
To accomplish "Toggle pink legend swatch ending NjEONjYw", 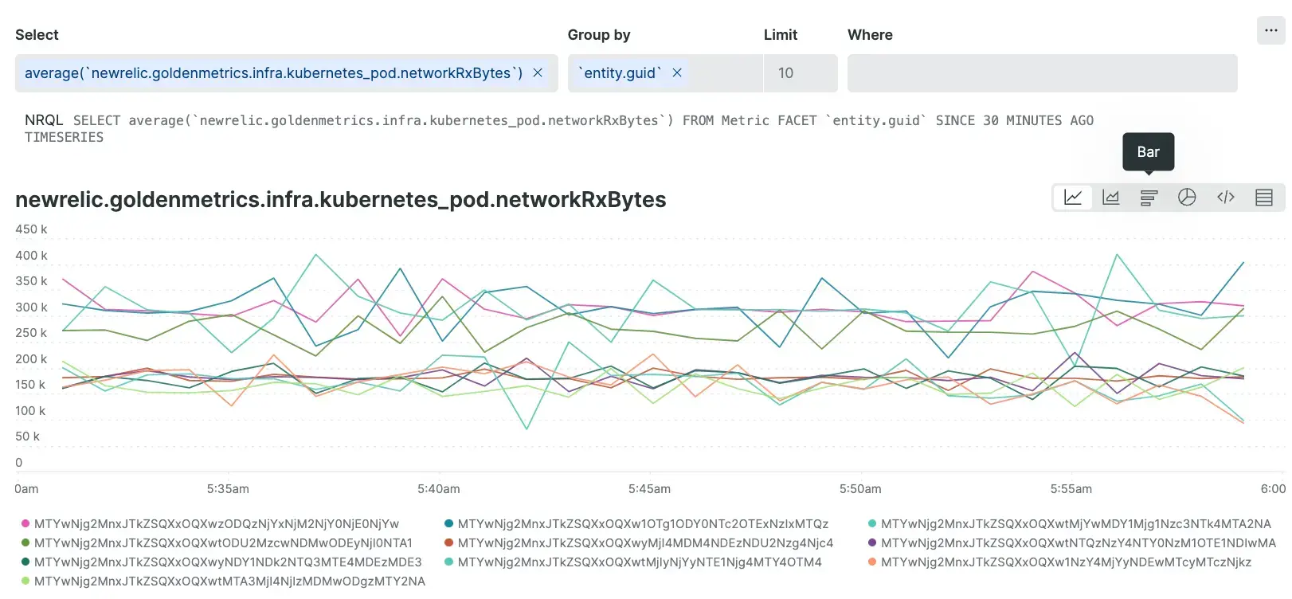I will pos(25,523).
